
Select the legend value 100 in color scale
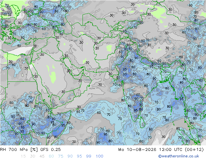click(99, 156)
